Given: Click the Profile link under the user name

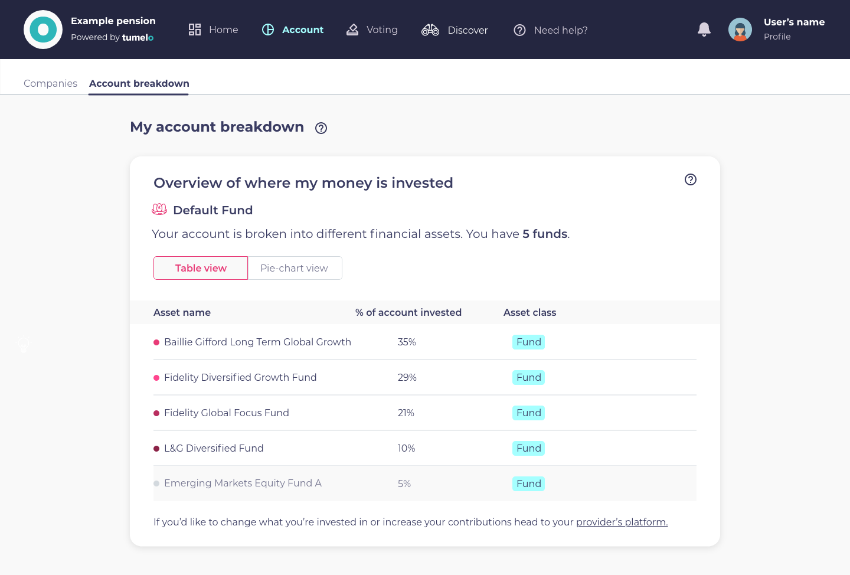Looking at the screenshot, I should (777, 37).
